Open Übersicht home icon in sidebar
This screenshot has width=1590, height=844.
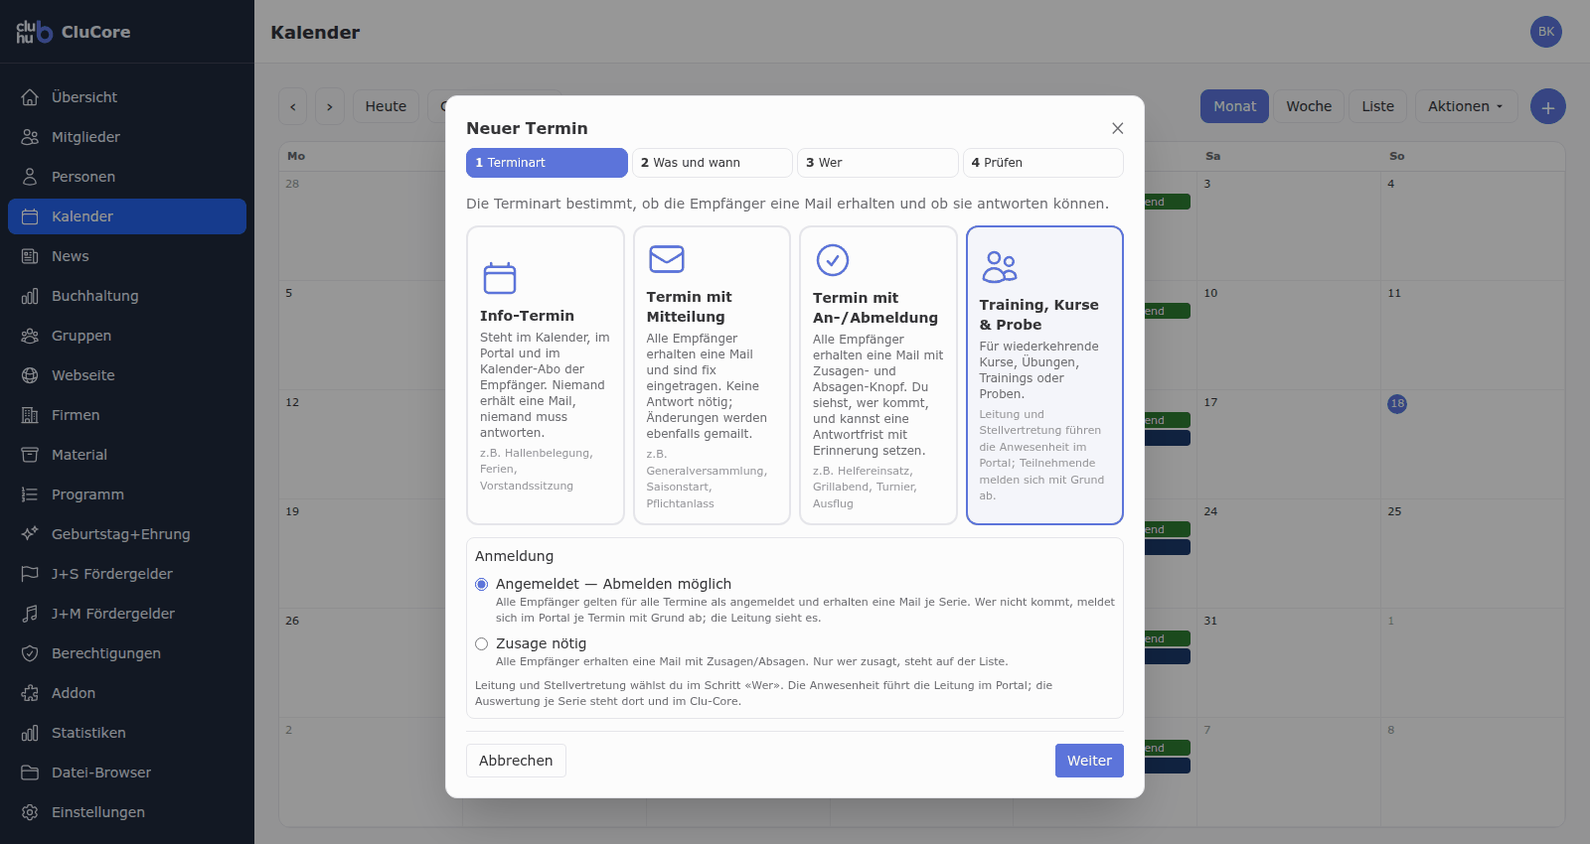[x=30, y=97]
